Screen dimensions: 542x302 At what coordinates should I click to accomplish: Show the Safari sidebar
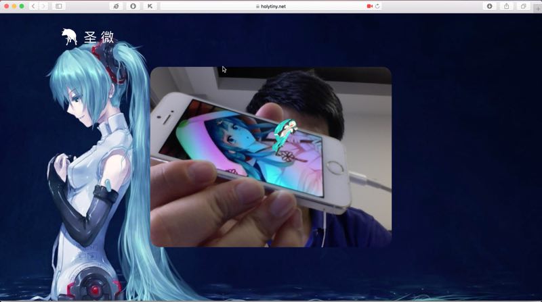coord(59,6)
